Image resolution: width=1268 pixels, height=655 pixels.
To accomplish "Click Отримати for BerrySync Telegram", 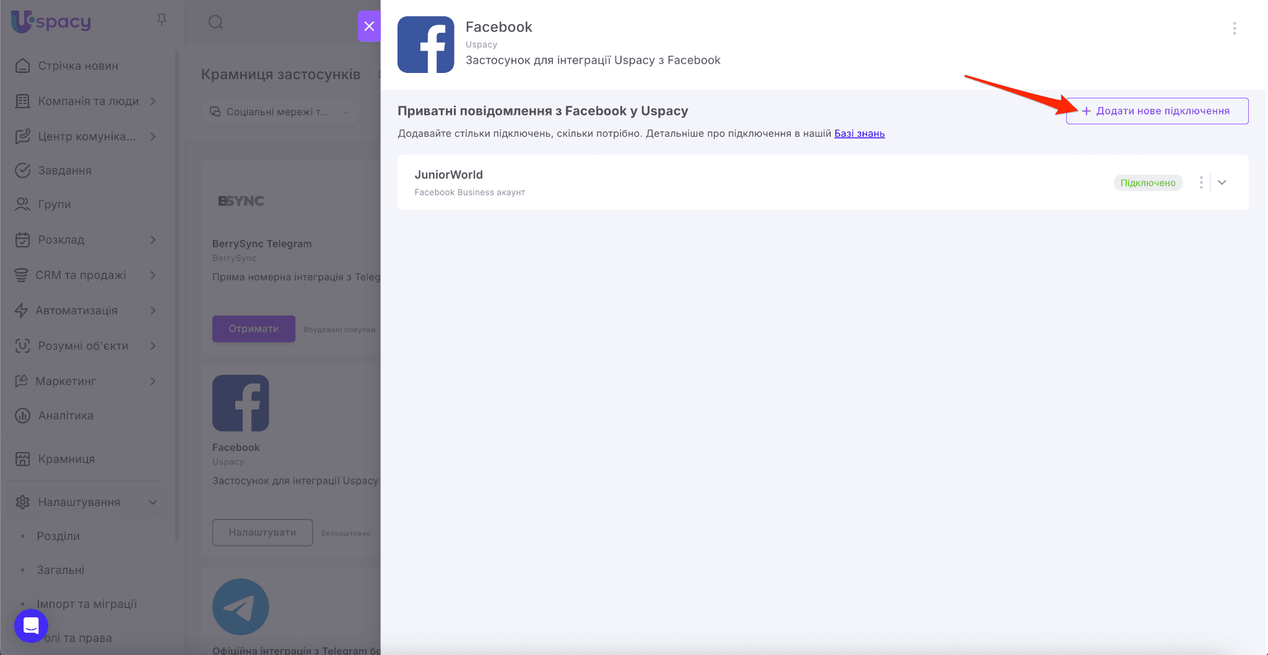I will click(x=254, y=328).
